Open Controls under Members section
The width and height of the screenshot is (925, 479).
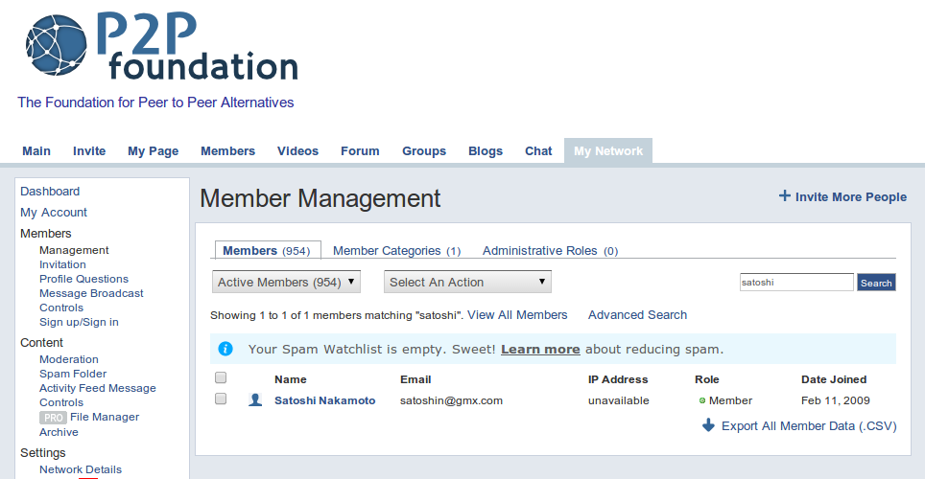61,308
